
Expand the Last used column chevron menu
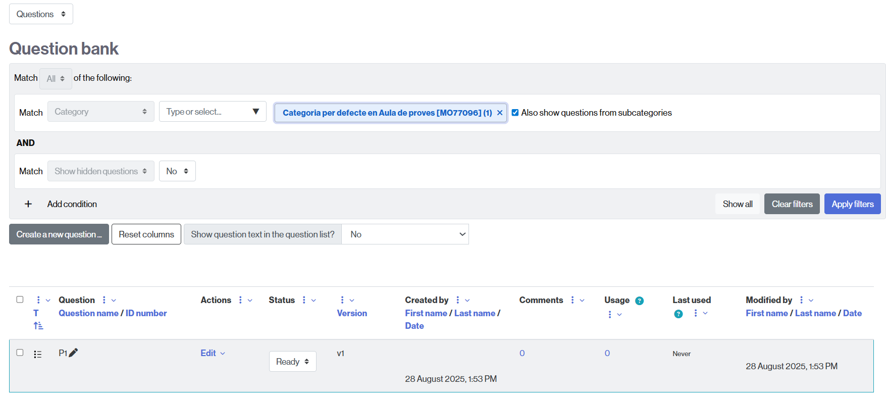[x=705, y=314]
